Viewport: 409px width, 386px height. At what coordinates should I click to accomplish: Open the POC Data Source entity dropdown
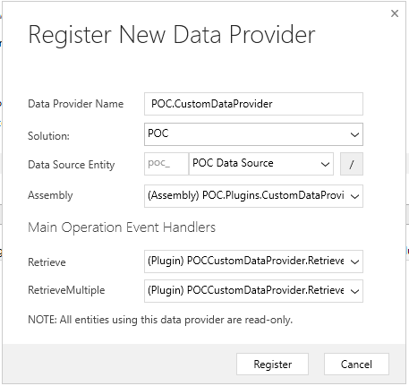pos(261,164)
